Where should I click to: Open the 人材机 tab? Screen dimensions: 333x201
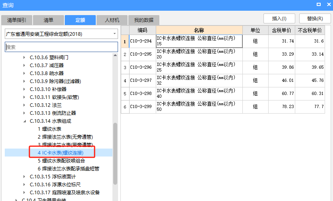[x=112, y=20]
